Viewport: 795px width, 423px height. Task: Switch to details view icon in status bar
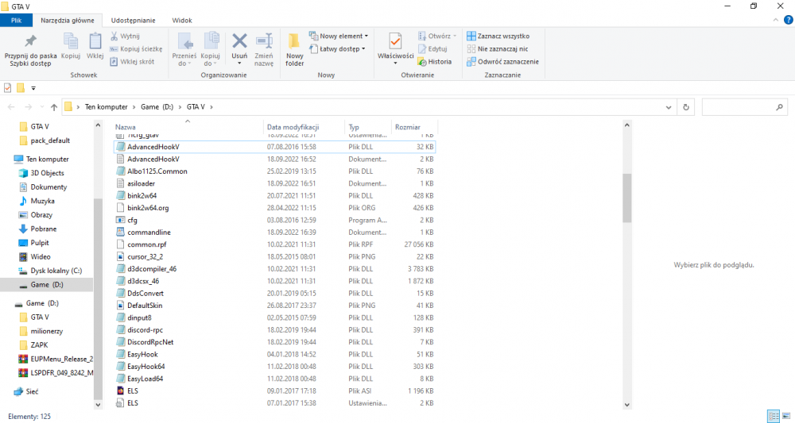[774, 417]
